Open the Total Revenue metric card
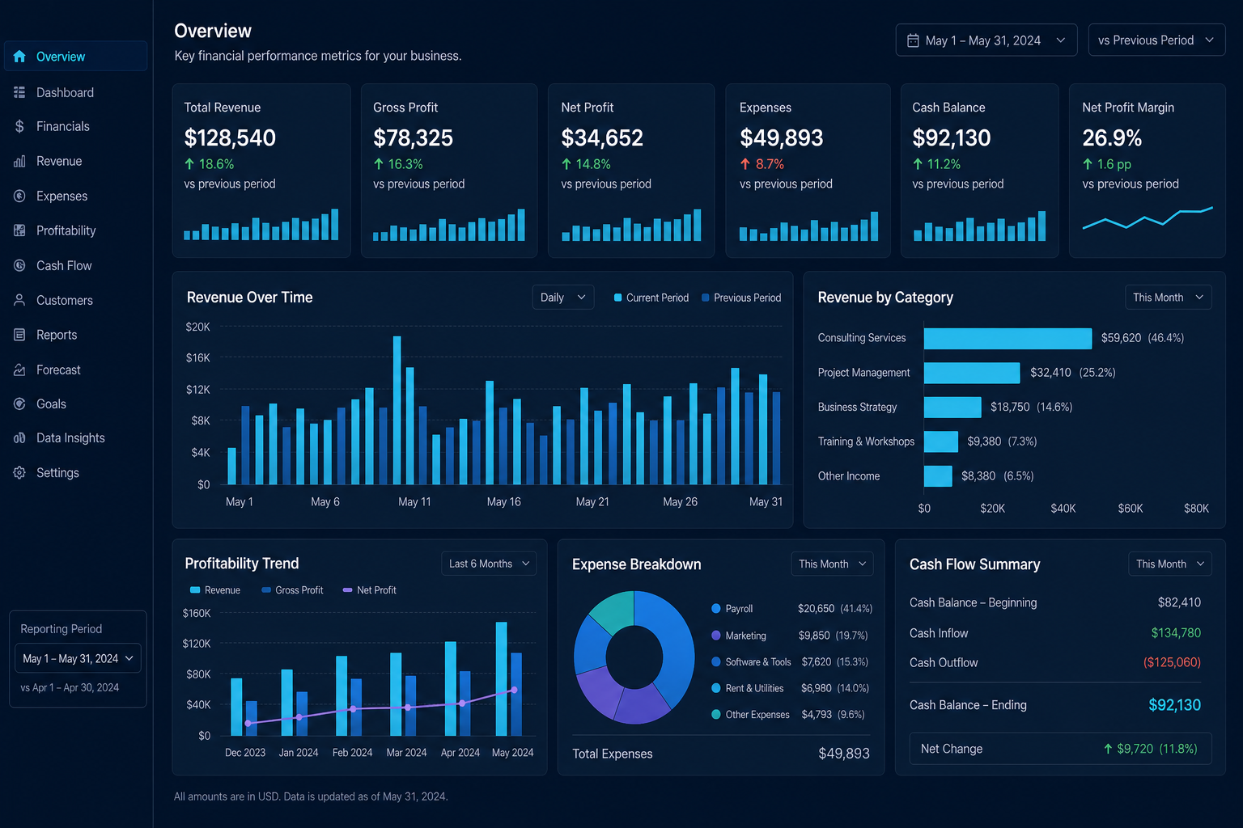This screenshot has height=828, width=1243. (x=261, y=171)
